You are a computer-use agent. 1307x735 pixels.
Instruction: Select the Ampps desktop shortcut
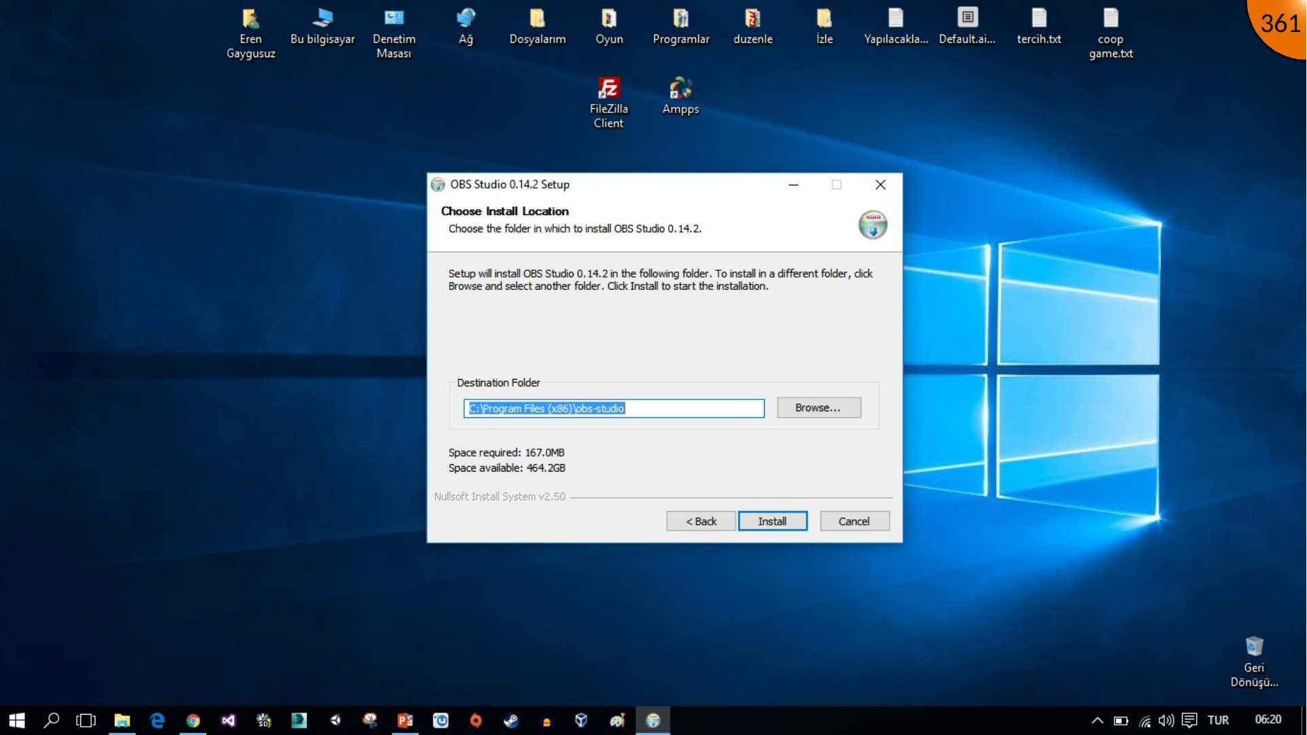pyautogui.click(x=680, y=97)
